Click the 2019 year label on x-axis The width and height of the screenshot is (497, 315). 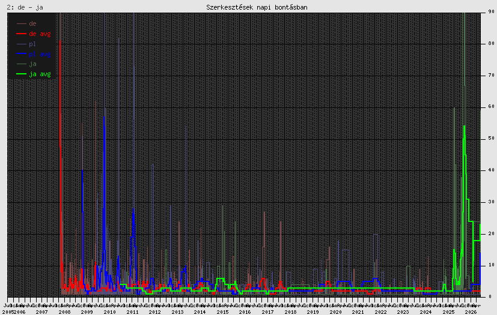tap(313, 312)
